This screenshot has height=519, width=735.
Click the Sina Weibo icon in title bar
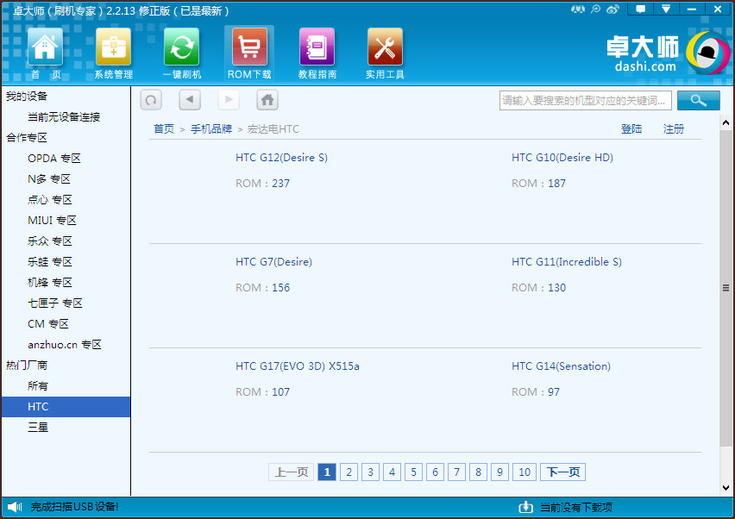[612, 9]
